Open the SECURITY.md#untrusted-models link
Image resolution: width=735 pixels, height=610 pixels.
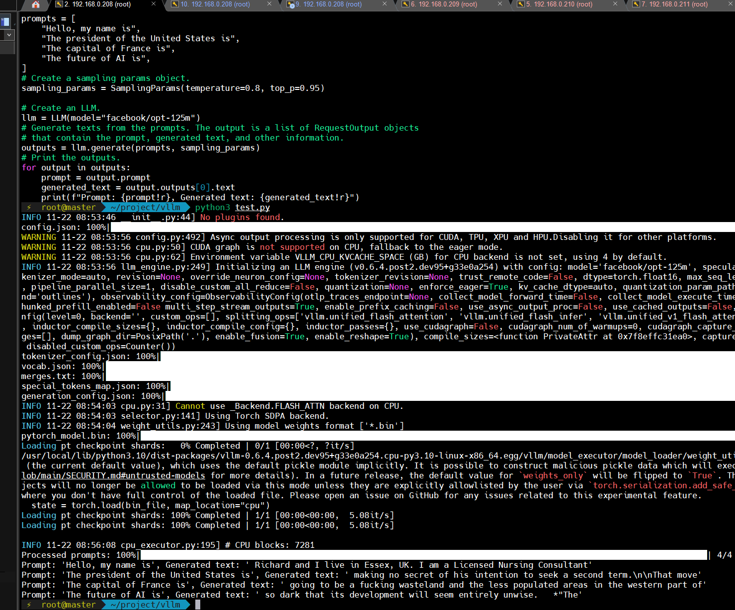[x=113, y=475]
